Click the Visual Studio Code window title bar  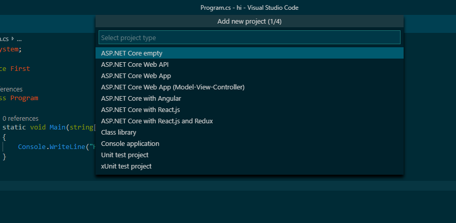249,7
